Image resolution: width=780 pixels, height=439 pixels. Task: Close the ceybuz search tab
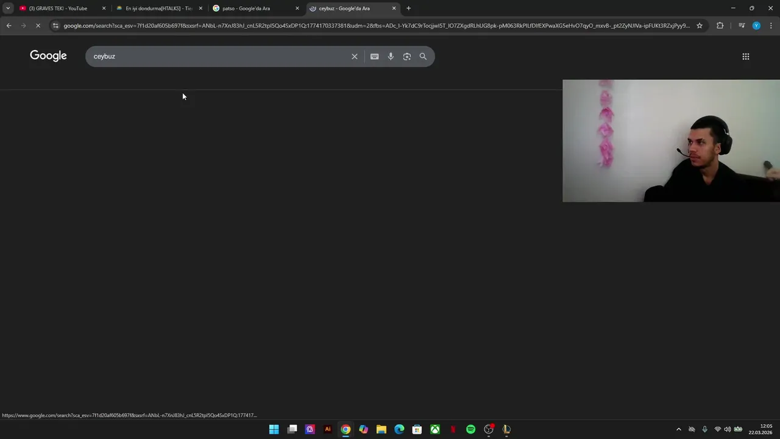click(394, 9)
